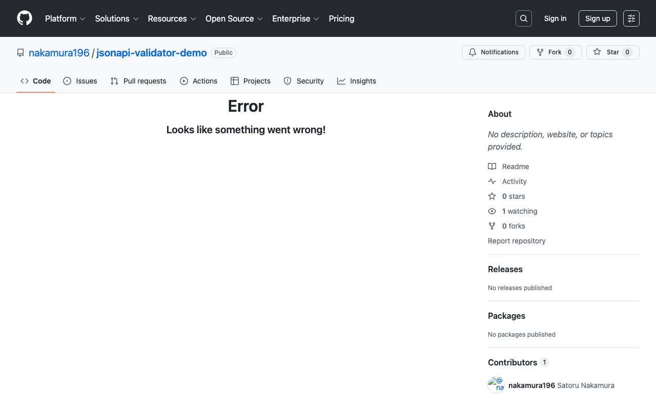Click the Readme book icon
656x410 pixels.
tap(492, 167)
